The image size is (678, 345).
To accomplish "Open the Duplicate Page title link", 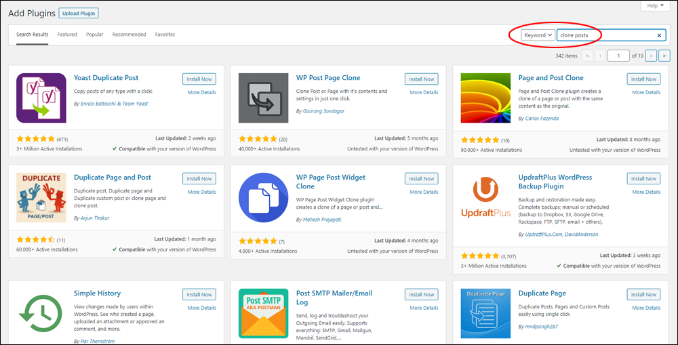I will [542, 293].
